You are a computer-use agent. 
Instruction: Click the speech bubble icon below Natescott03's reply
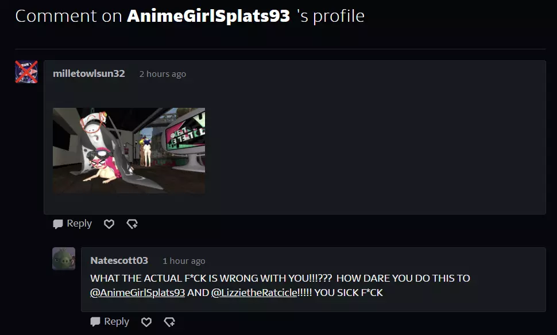coord(95,322)
